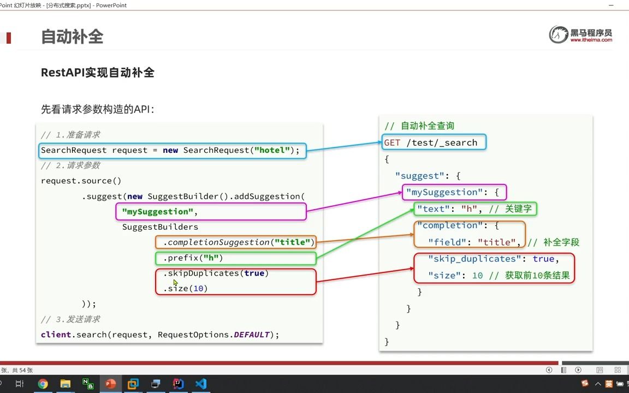Launch OneNote from the taskbar
Screen dimensions: 629x393
click(x=88, y=384)
